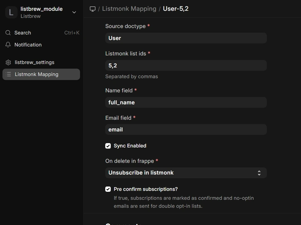Open listbrew_settings in the sidebar
The height and width of the screenshot is (225, 301).
[x=41, y=62]
